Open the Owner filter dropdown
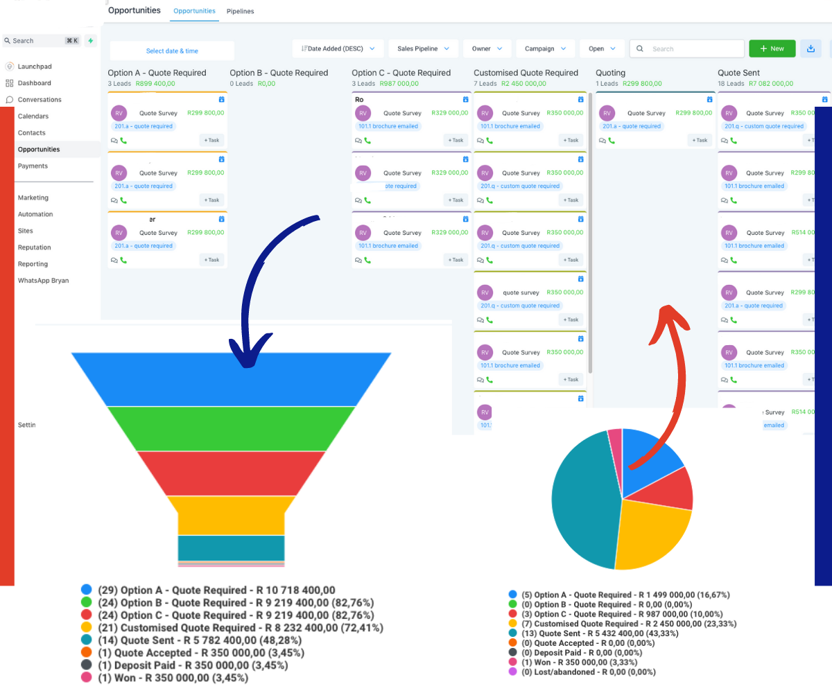The height and width of the screenshot is (693, 832). 487,49
